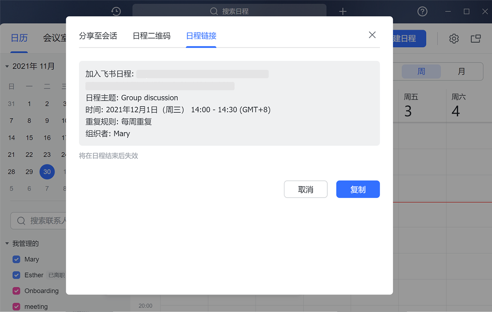Select date 1 in first mini calendar row
Screen dimensions: 492x312
tap(29, 104)
